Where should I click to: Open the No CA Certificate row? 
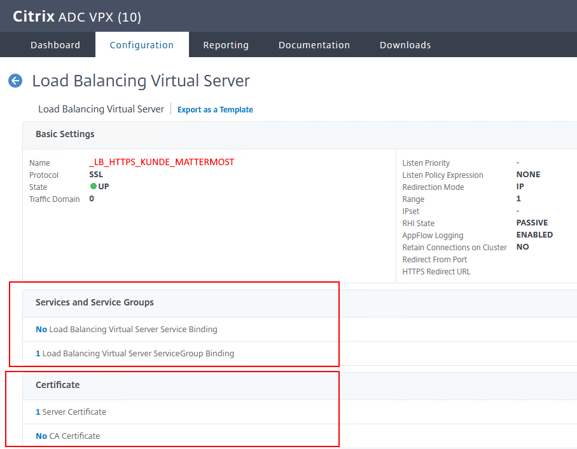[67, 436]
